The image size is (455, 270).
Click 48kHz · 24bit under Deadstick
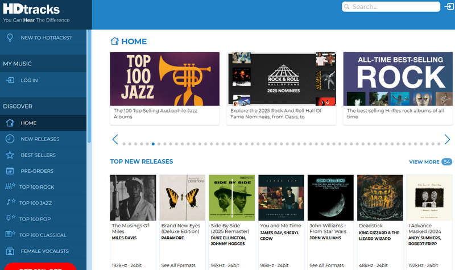[374, 265]
